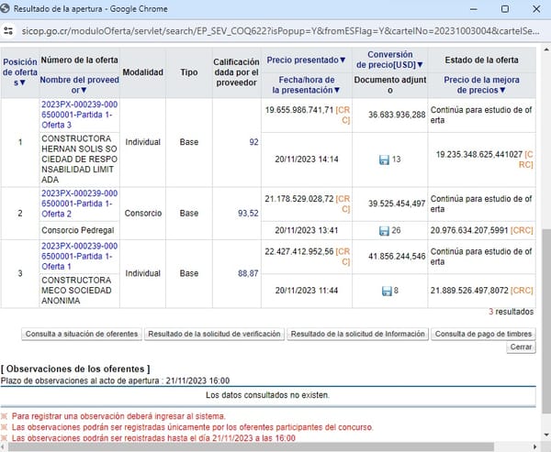551x452 pixels.
Task: Open offer link Partida 1-Oferta 3
Action: pos(79,115)
